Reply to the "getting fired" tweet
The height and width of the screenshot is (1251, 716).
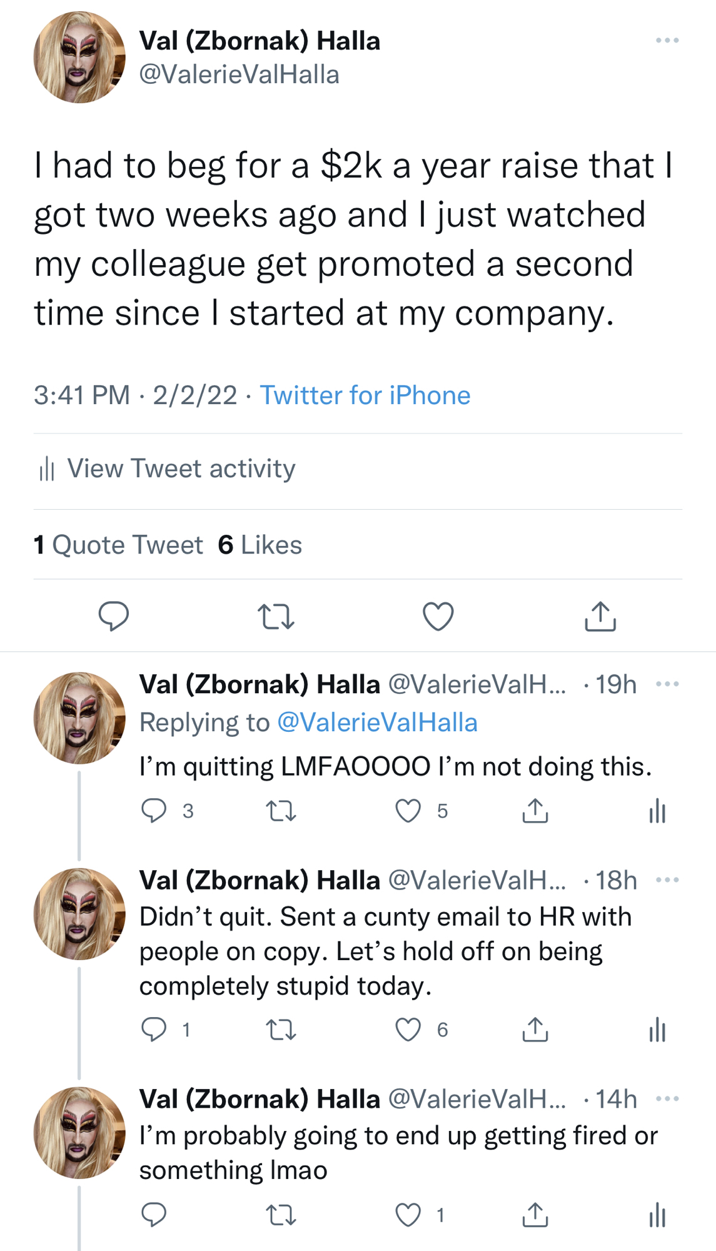coord(154,1215)
